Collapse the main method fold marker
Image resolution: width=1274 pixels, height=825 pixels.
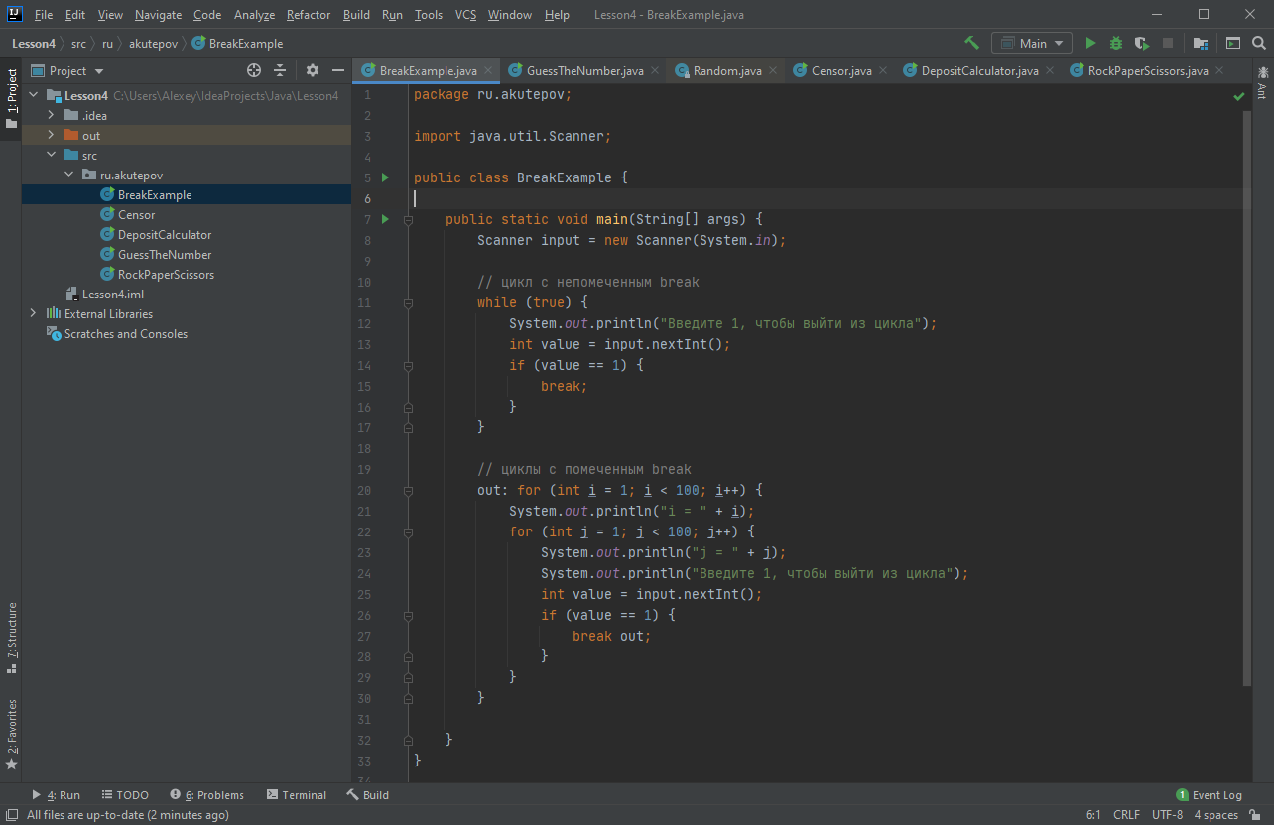pyautogui.click(x=408, y=219)
